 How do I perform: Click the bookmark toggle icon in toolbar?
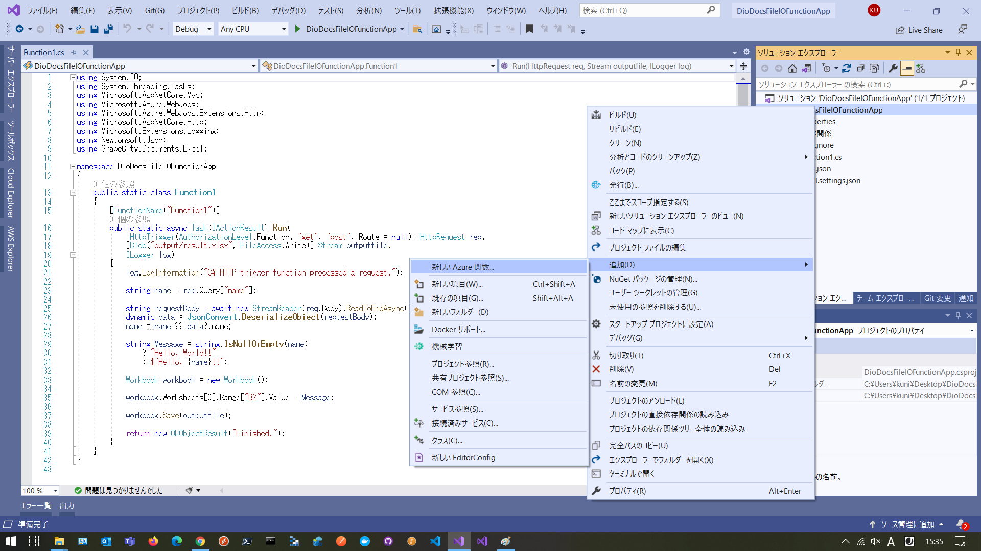[529, 29]
